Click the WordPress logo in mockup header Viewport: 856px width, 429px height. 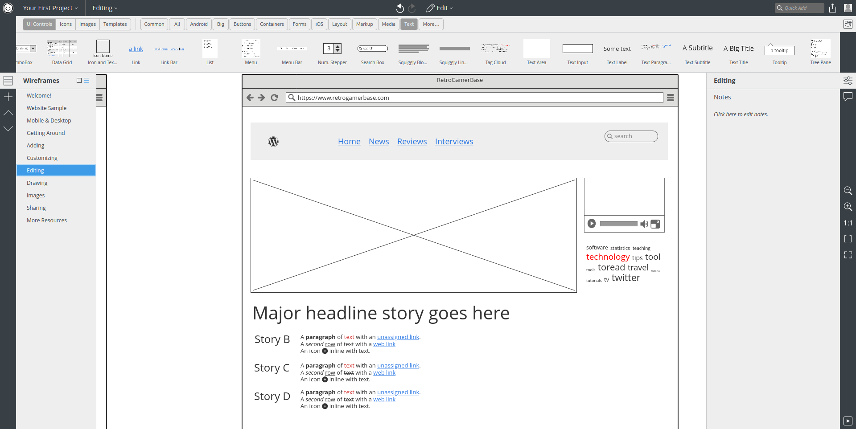[273, 142]
